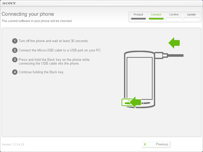The width and height of the screenshot is (203, 152).
Task: Click the step 3 number badge
Action: [15, 60]
